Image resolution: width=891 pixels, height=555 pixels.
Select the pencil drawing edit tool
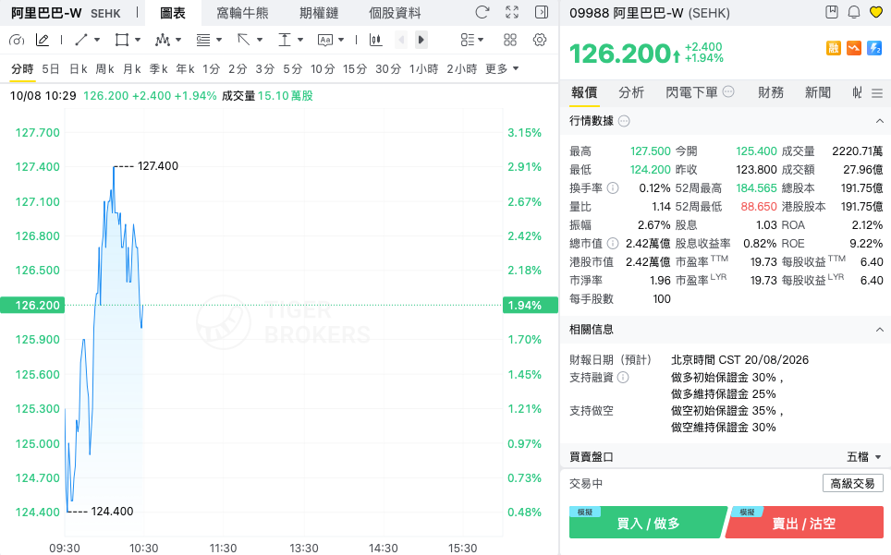(42, 40)
